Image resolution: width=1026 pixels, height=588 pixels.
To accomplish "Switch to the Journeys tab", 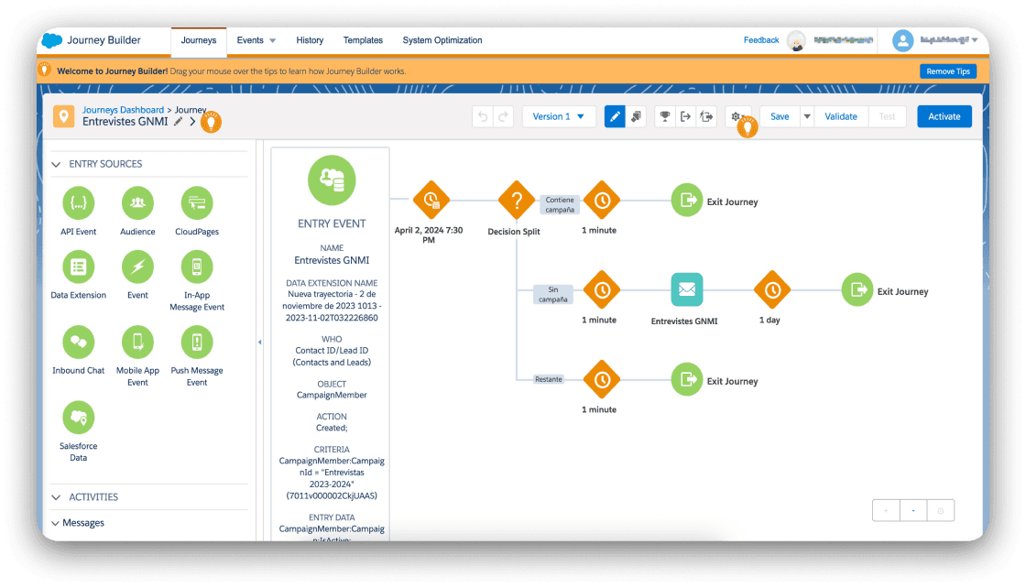I will (x=198, y=40).
